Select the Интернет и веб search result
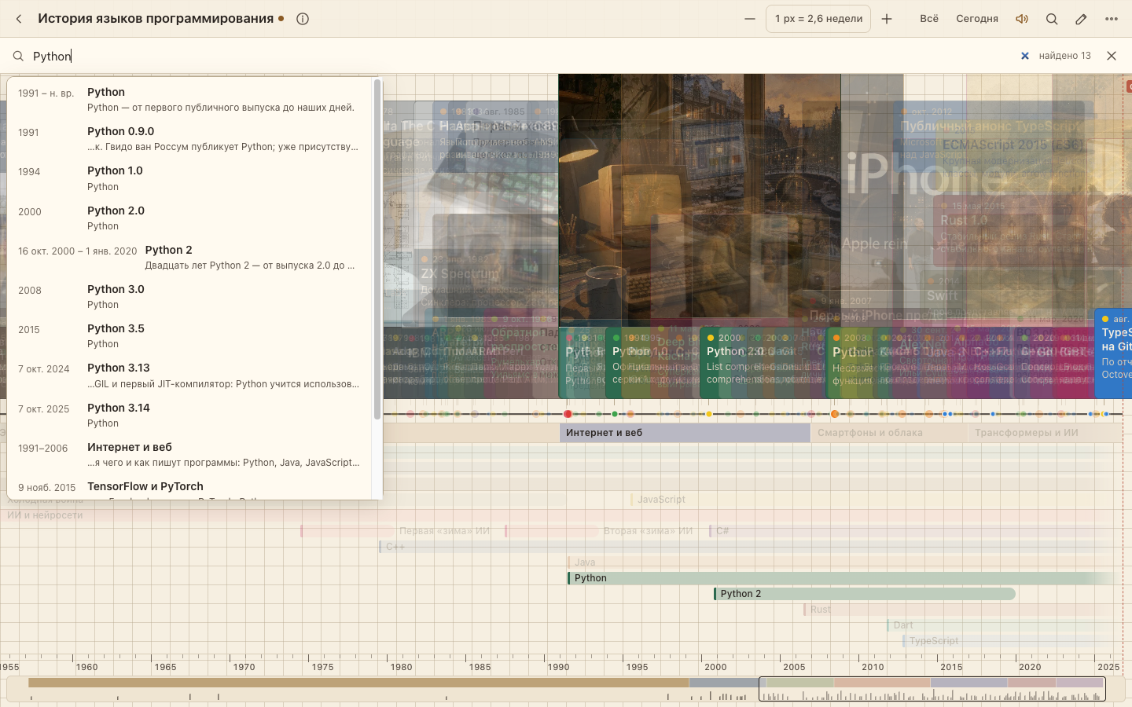This screenshot has height=707, width=1132. pyautogui.click(x=189, y=454)
